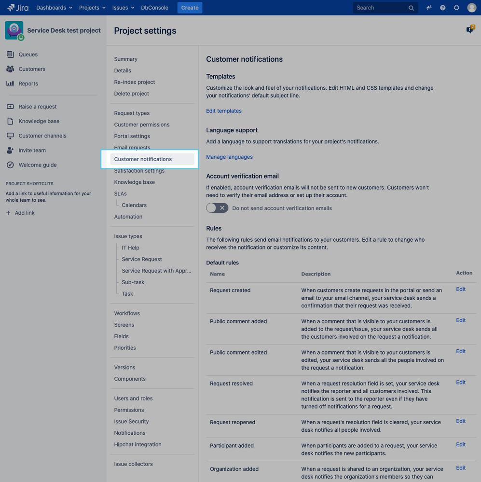Select Delete project
481x482 pixels.
pyautogui.click(x=132, y=94)
